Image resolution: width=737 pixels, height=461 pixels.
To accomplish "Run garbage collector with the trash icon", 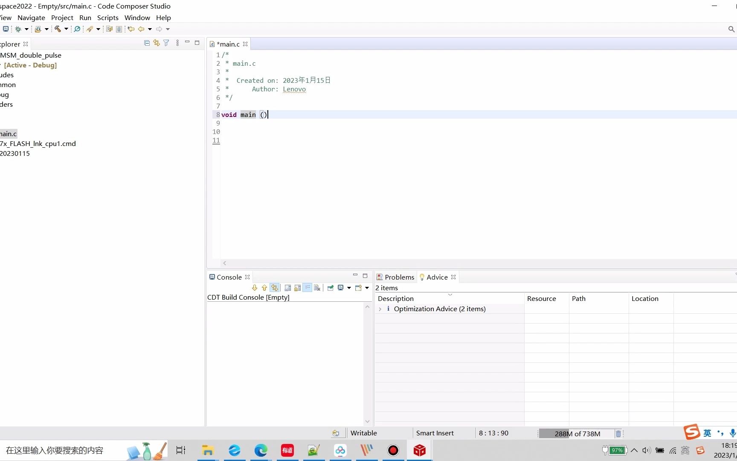I will [x=618, y=434].
